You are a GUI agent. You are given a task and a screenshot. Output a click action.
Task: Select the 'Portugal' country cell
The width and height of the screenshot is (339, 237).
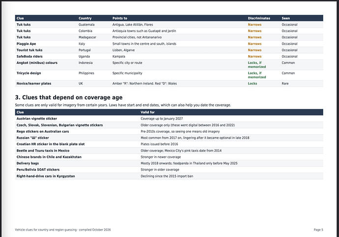coord(85,50)
